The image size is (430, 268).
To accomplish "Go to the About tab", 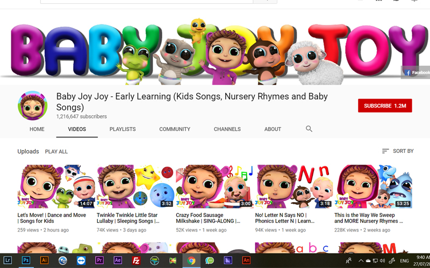I will coord(273,129).
